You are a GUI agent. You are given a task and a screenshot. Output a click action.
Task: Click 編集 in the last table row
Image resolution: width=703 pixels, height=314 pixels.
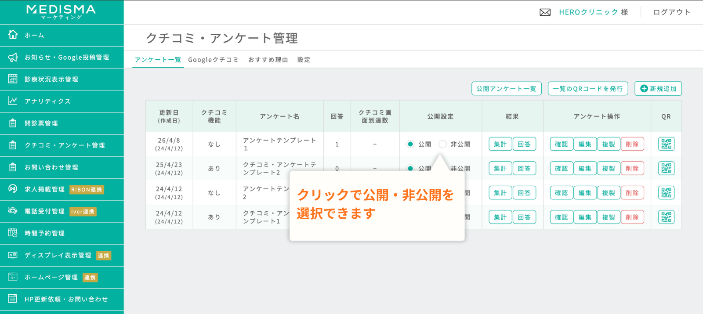[585, 217]
